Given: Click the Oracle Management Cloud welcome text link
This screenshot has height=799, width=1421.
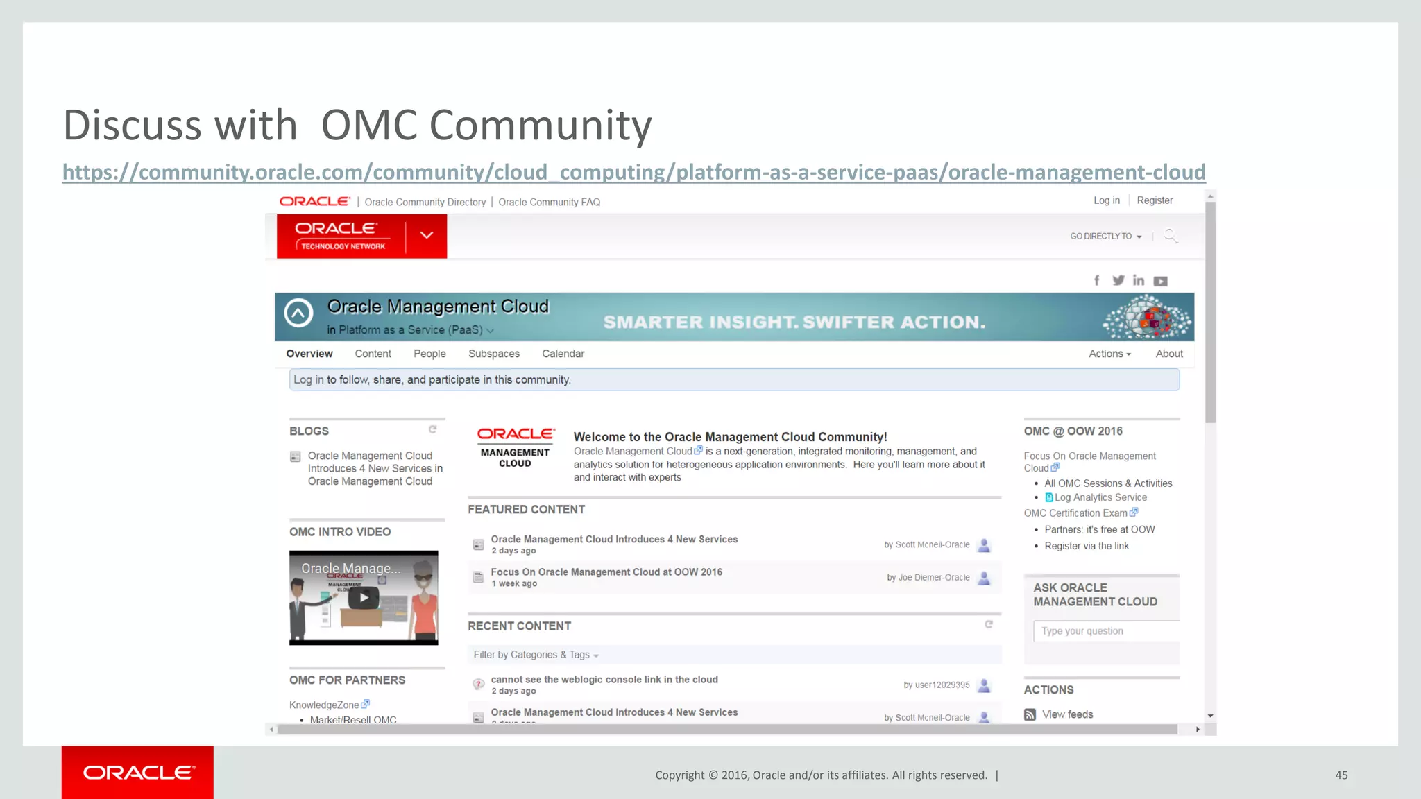Looking at the screenshot, I should pyautogui.click(x=633, y=452).
